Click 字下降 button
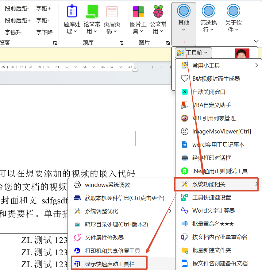 click(x=44, y=33)
